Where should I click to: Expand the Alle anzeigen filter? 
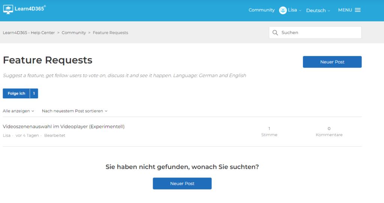18,111
